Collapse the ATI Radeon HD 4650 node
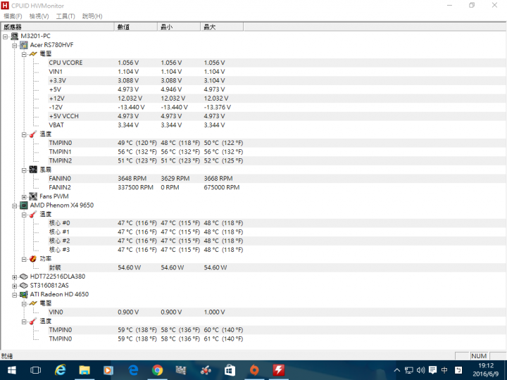The height and width of the screenshot is (380, 507). point(15,295)
